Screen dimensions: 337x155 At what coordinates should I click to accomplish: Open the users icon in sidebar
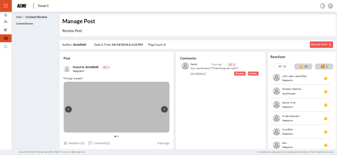(6, 22)
